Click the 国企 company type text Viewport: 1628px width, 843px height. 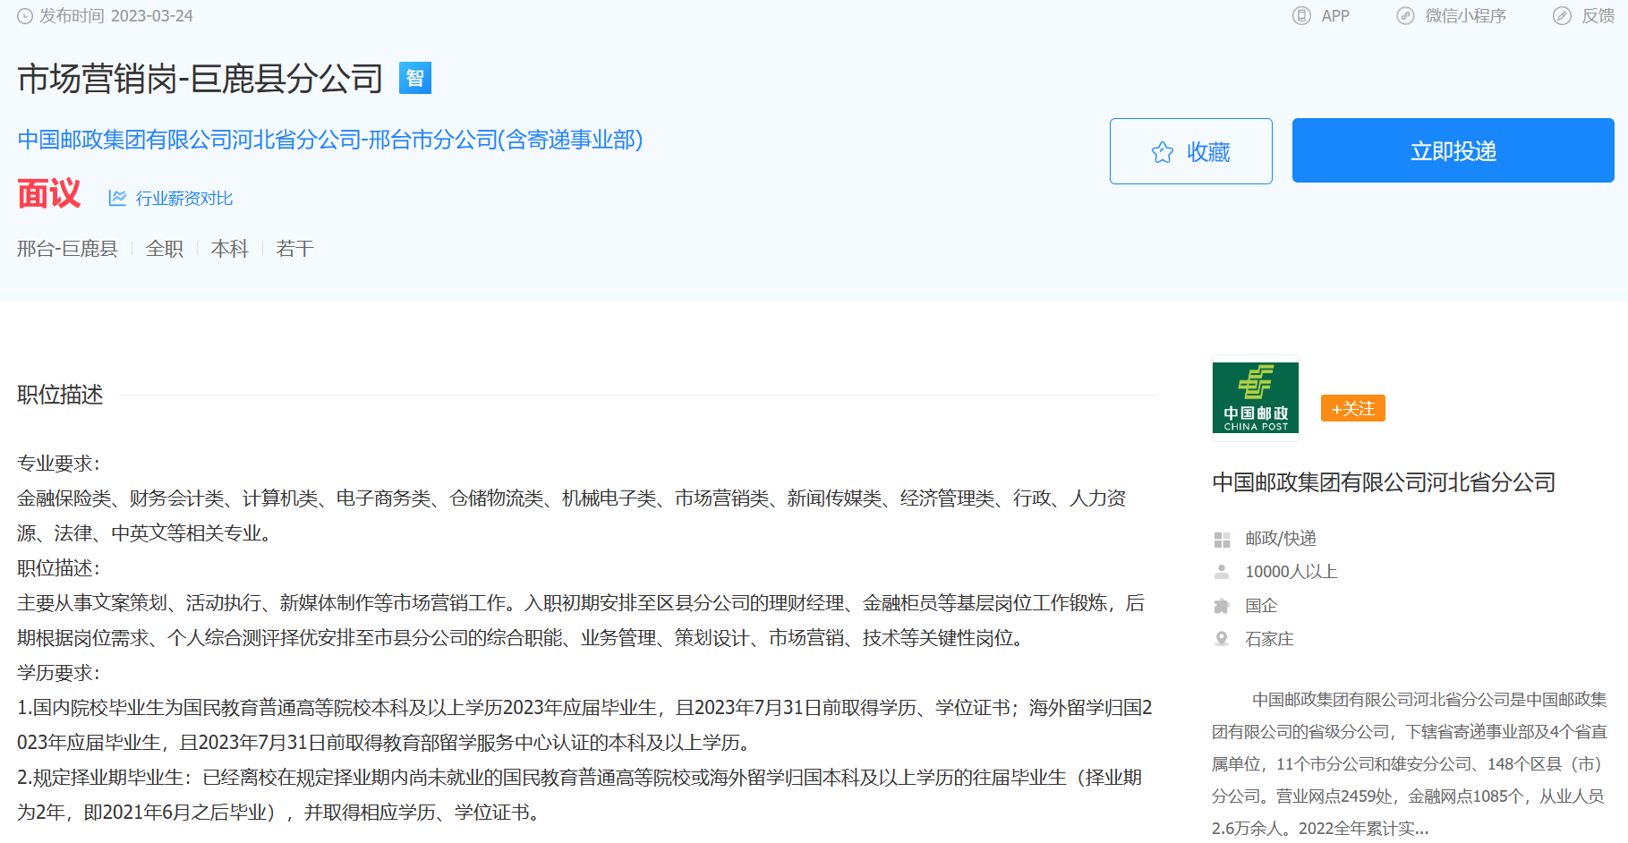1262,606
